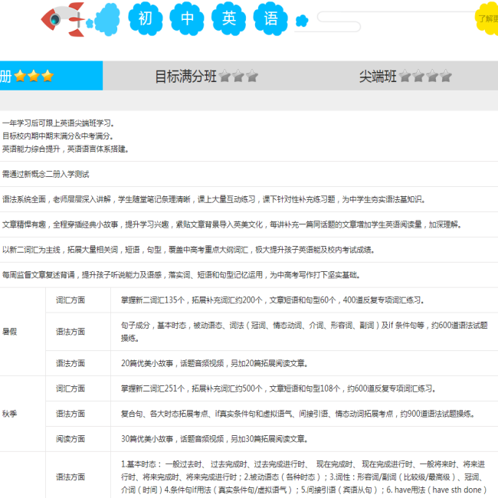Click the gold stars on the active blue tab
The image size is (498, 498).
point(34,76)
